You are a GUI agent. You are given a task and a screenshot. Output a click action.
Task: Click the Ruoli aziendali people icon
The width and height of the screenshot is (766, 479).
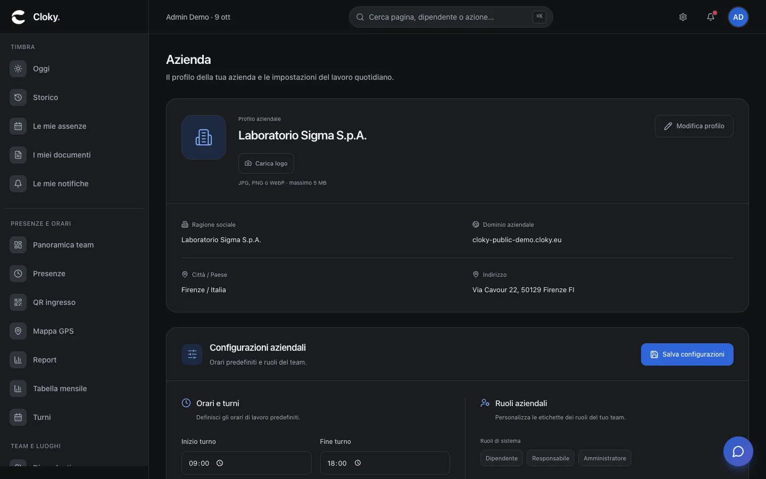click(485, 403)
